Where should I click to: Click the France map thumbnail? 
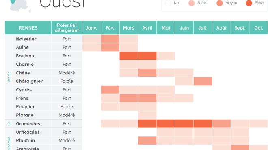click(20, 6)
